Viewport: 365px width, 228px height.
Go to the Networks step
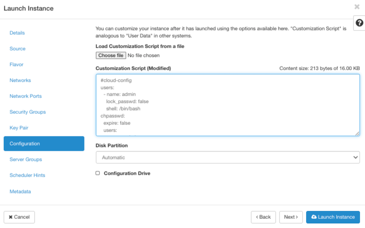(x=20, y=80)
